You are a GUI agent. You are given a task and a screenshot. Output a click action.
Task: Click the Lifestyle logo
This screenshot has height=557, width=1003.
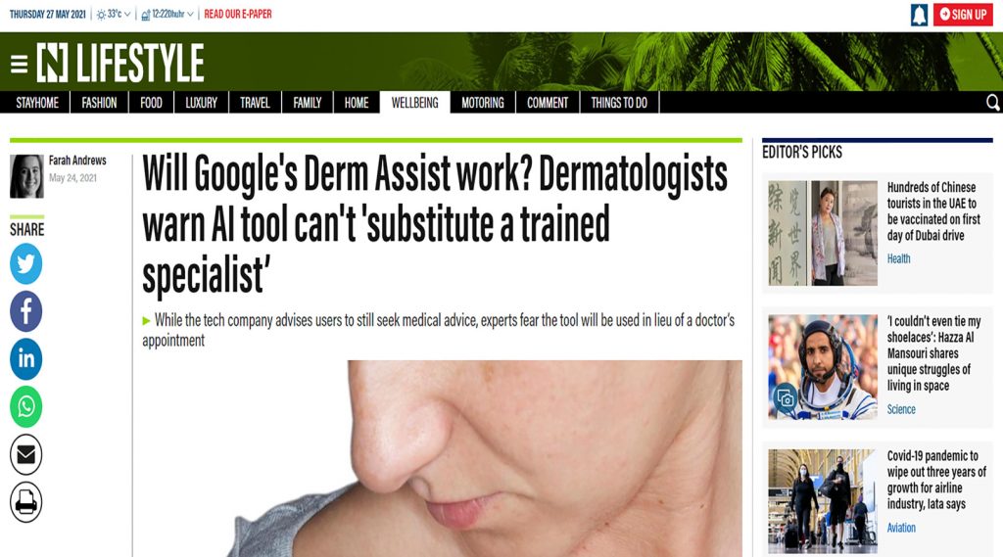click(120, 63)
